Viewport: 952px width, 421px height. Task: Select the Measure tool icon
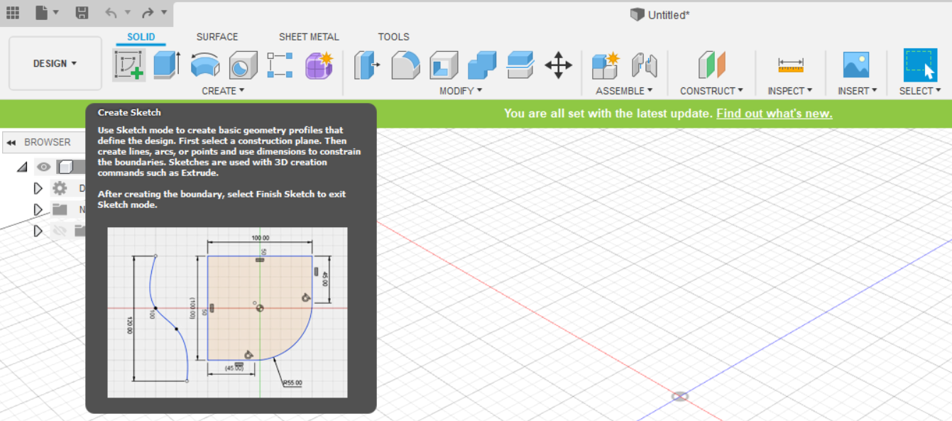[790, 65]
